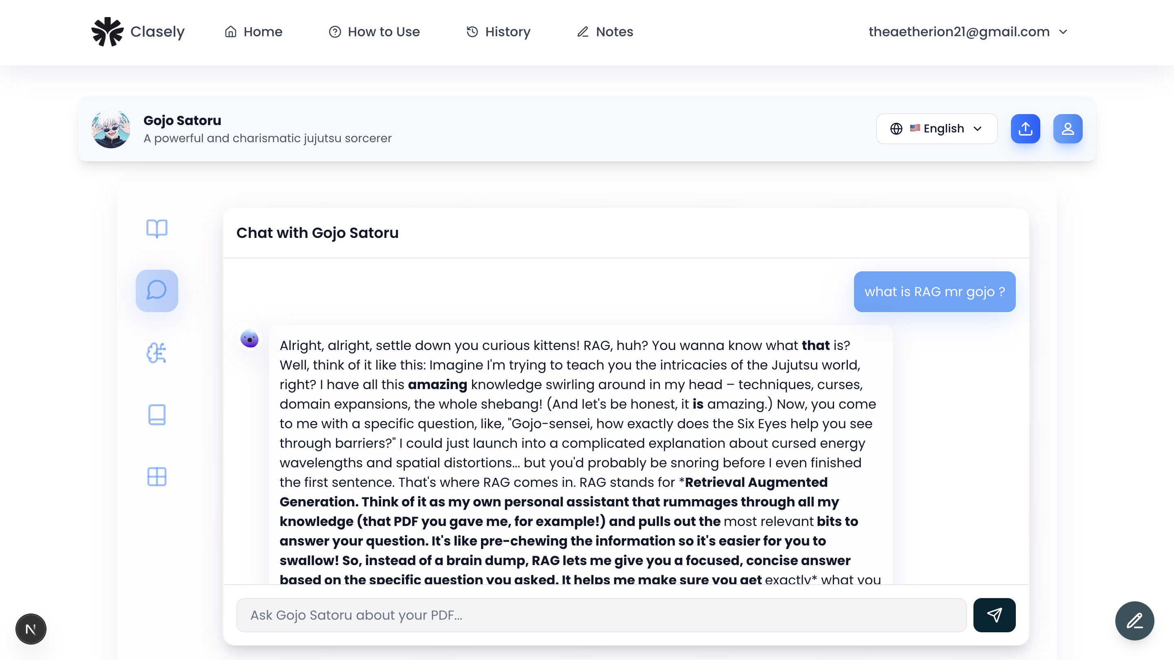This screenshot has width=1174, height=660.
Task: Click the upload PDF icon button
Action: (1026, 128)
